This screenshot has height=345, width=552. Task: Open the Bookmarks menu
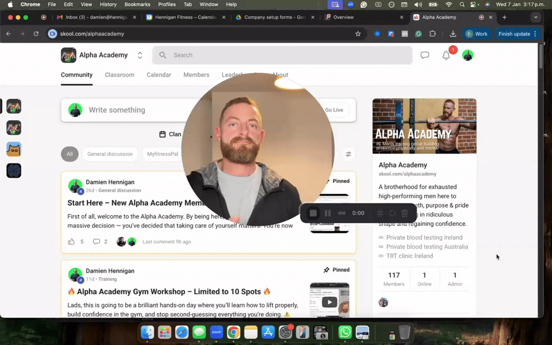[137, 4]
